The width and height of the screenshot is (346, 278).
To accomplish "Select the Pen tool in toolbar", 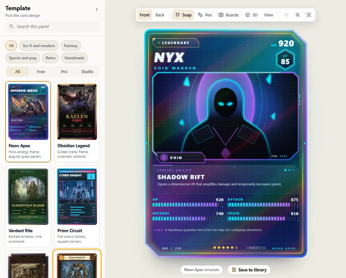I will coord(205,15).
